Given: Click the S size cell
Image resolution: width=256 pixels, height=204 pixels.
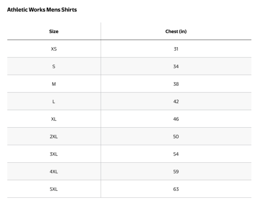Looking at the screenshot, I should coord(54,66).
